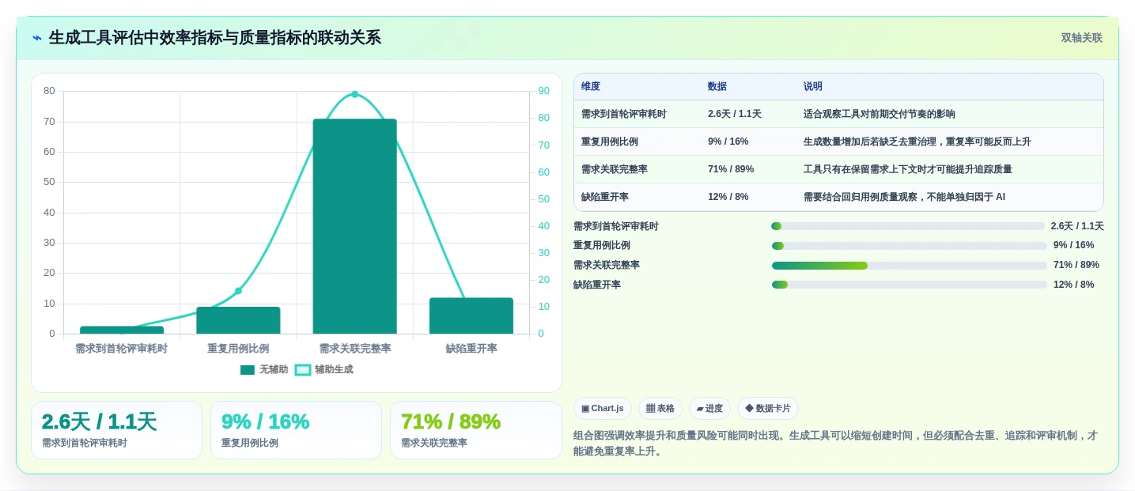Click the 71% / 89% value beside progress bar

click(1076, 265)
